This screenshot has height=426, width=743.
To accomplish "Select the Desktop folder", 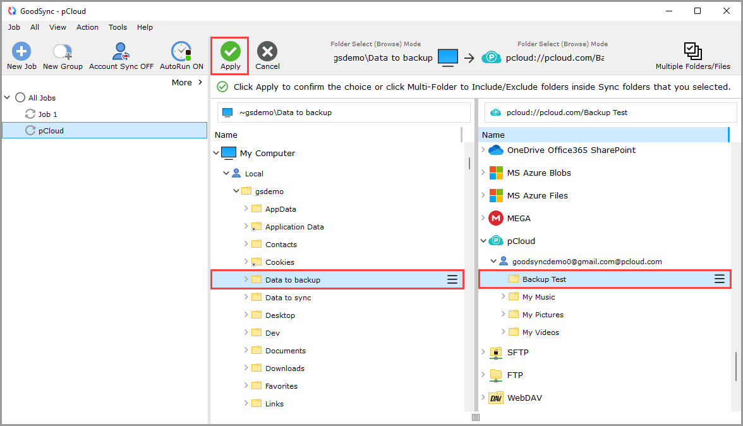I will point(279,315).
